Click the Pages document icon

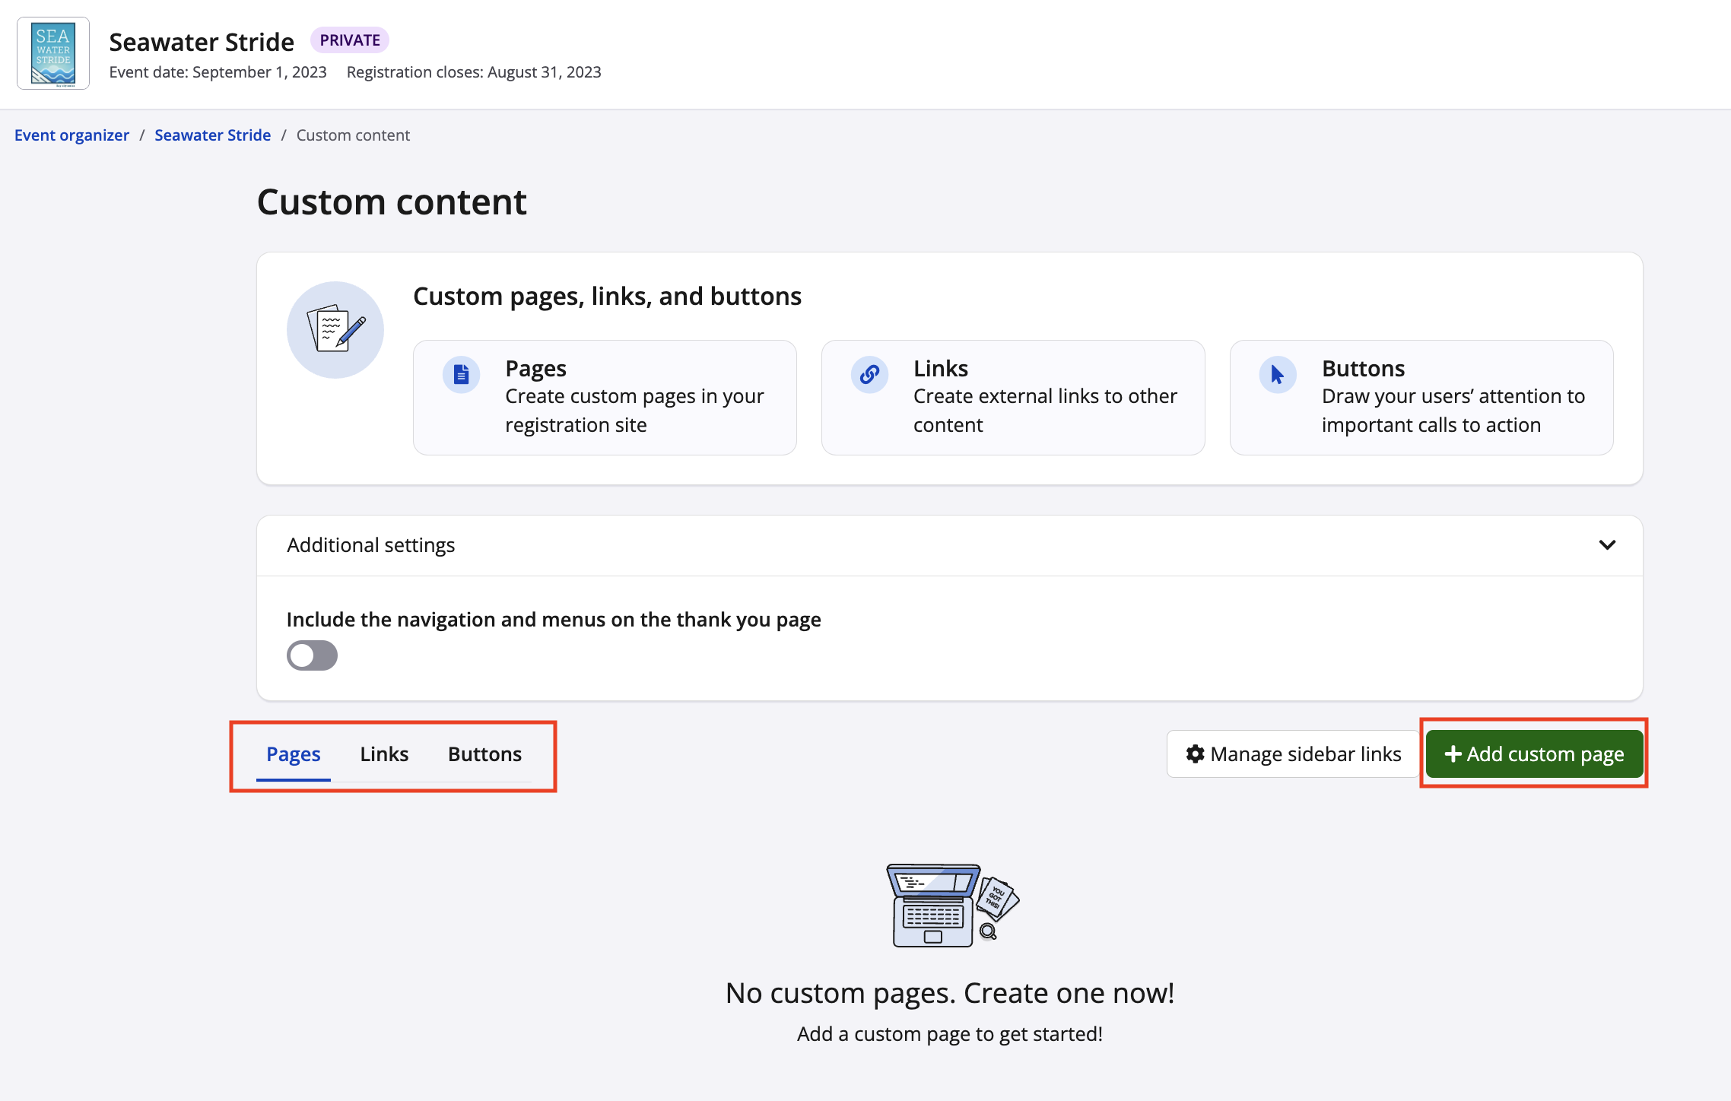click(461, 374)
